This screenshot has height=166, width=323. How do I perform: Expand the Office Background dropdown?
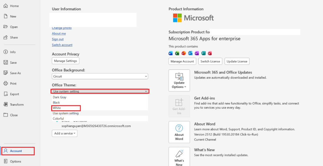tap(100, 76)
